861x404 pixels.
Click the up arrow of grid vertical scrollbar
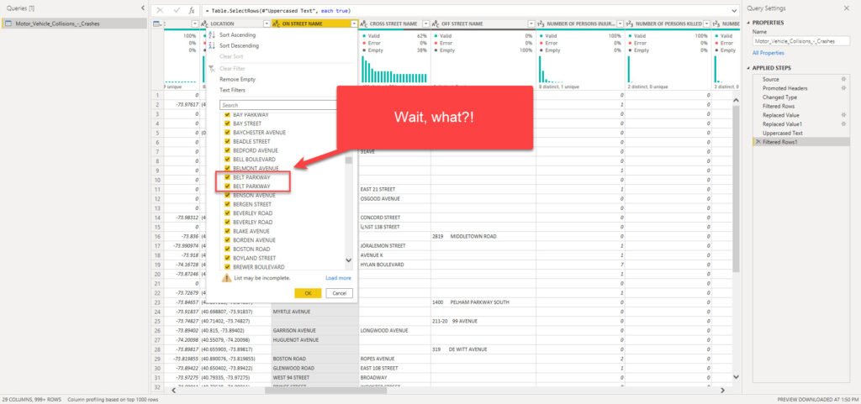[x=736, y=101]
